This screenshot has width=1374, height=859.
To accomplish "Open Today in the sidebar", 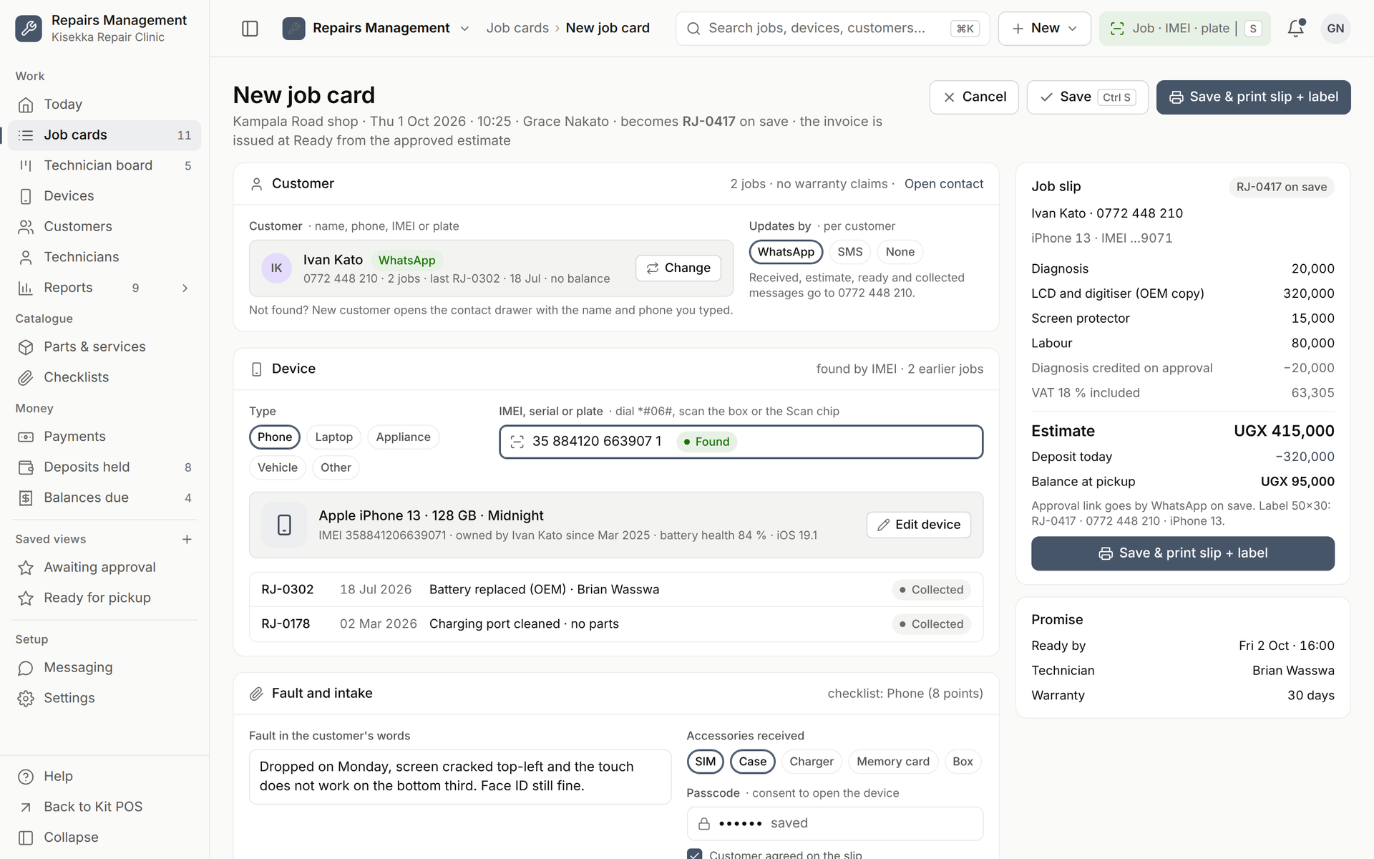I will [104, 105].
